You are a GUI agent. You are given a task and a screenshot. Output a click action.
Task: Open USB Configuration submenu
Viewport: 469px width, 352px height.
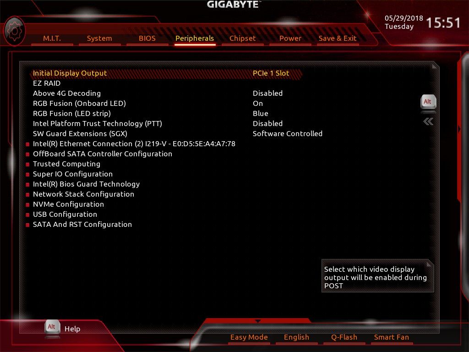click(65, 214)
